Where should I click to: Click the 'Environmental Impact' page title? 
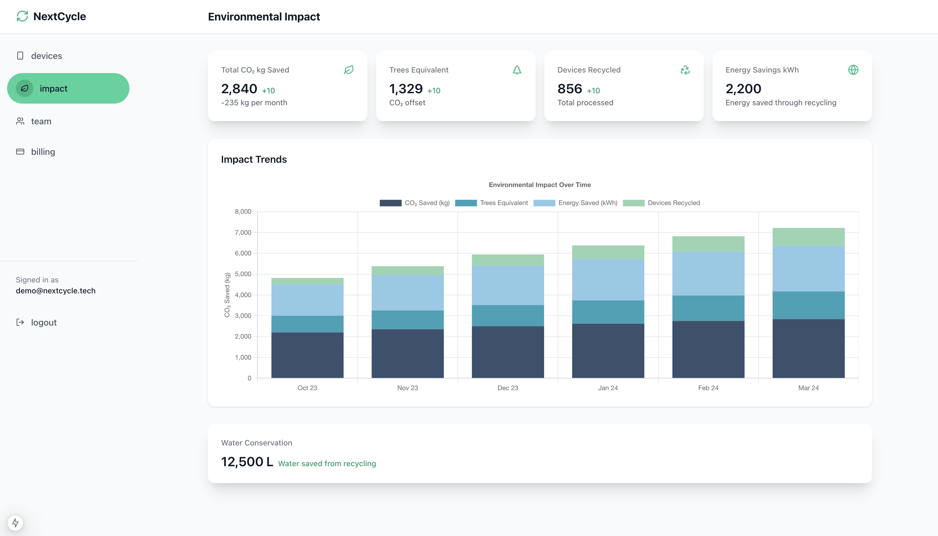[264, 17]
